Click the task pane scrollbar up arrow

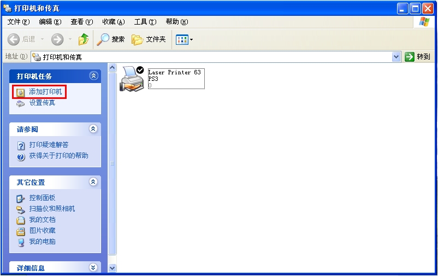[113, 67]
